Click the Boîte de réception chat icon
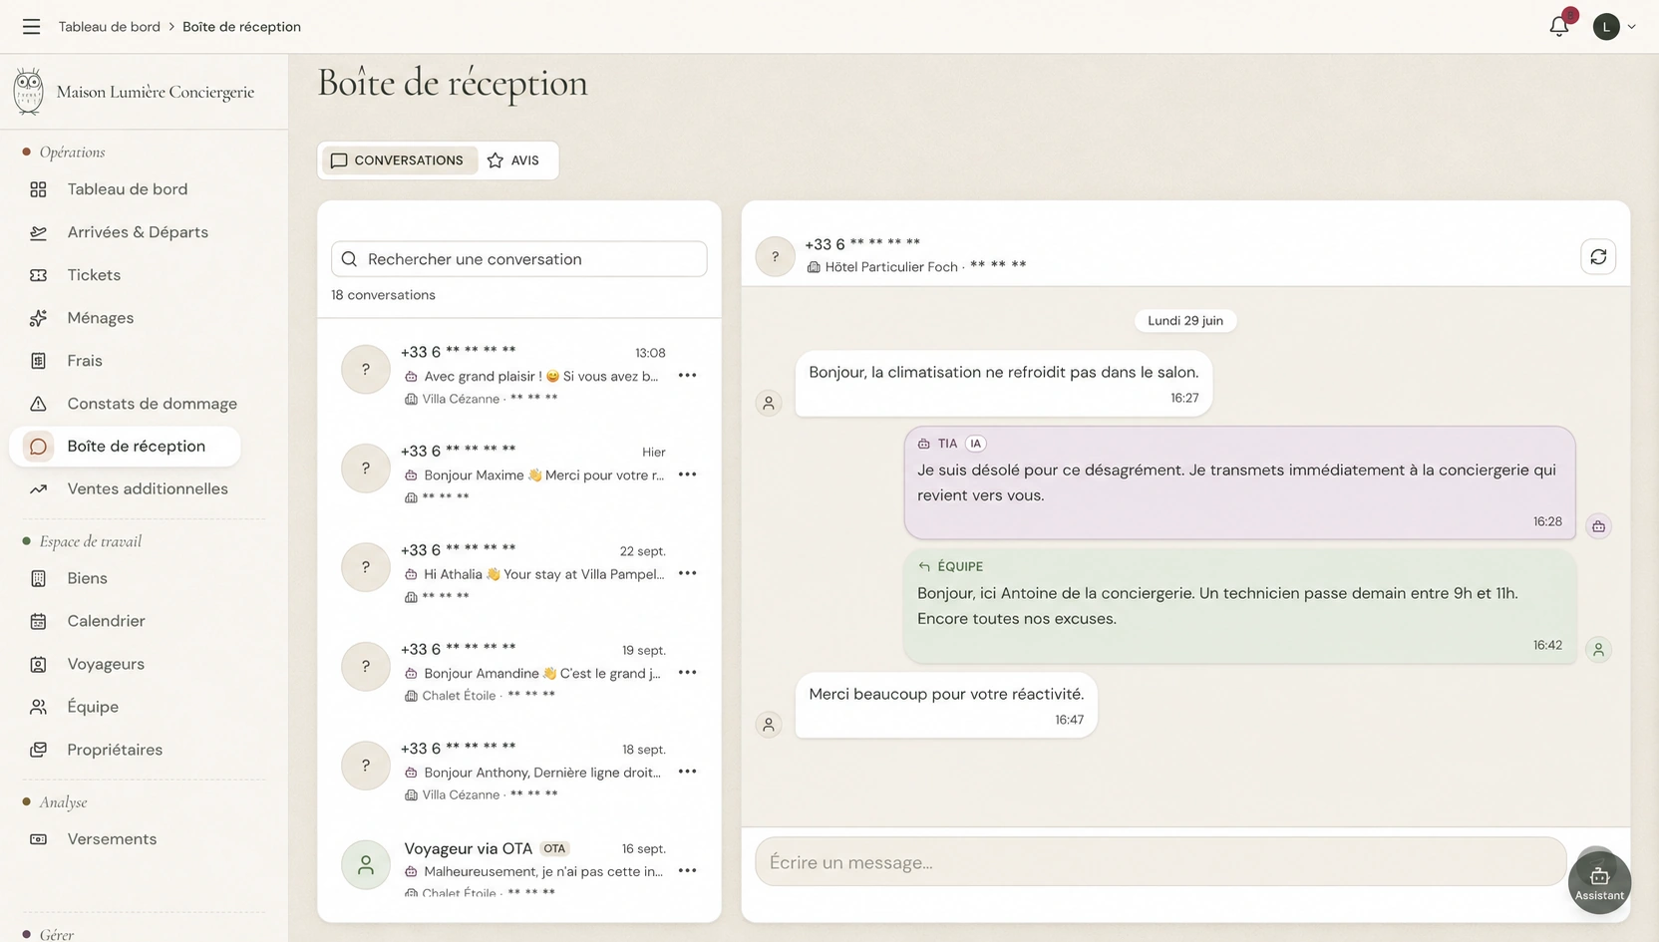 (x=39, y=447)
